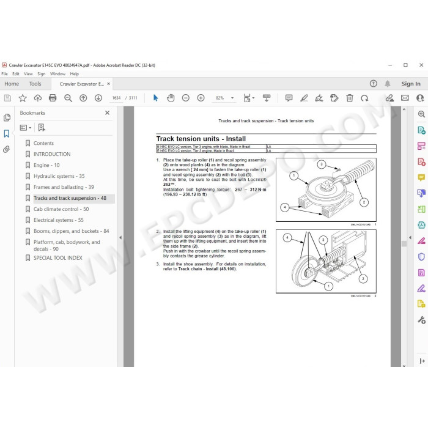This screenshot has width=428, height=428.
Task: Click the Sign In button
Action: point(410,84)
